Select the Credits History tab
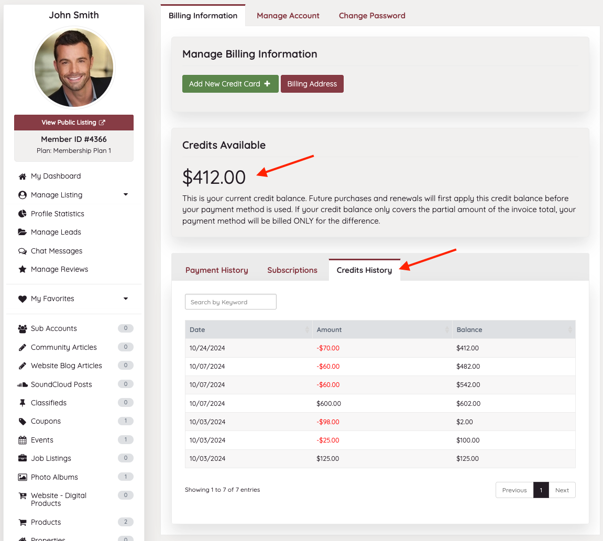Image resolution: width=603 pixels, height=541 pixels. click(x=364, y=270)
